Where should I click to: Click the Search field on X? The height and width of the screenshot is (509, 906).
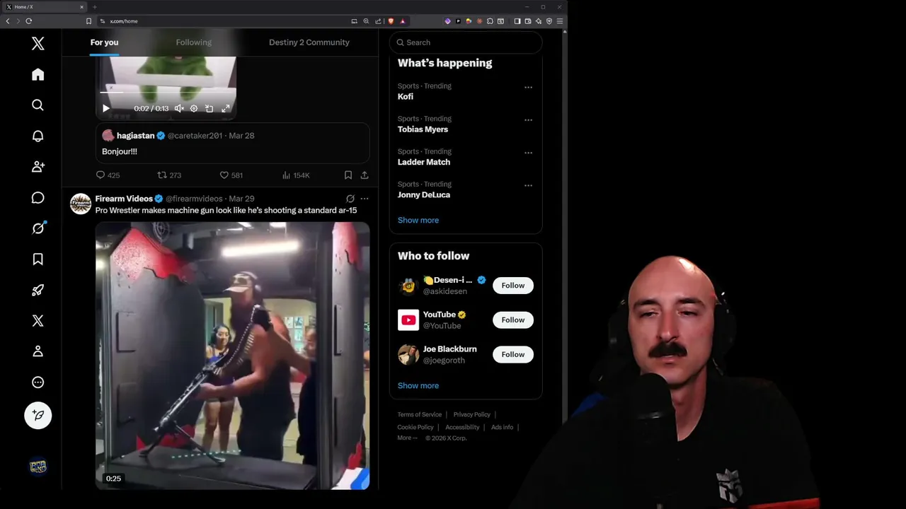tap(466, 42)
